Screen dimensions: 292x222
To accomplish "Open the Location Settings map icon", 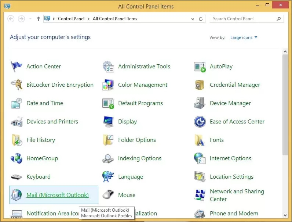I will click(x=200, y=176).
